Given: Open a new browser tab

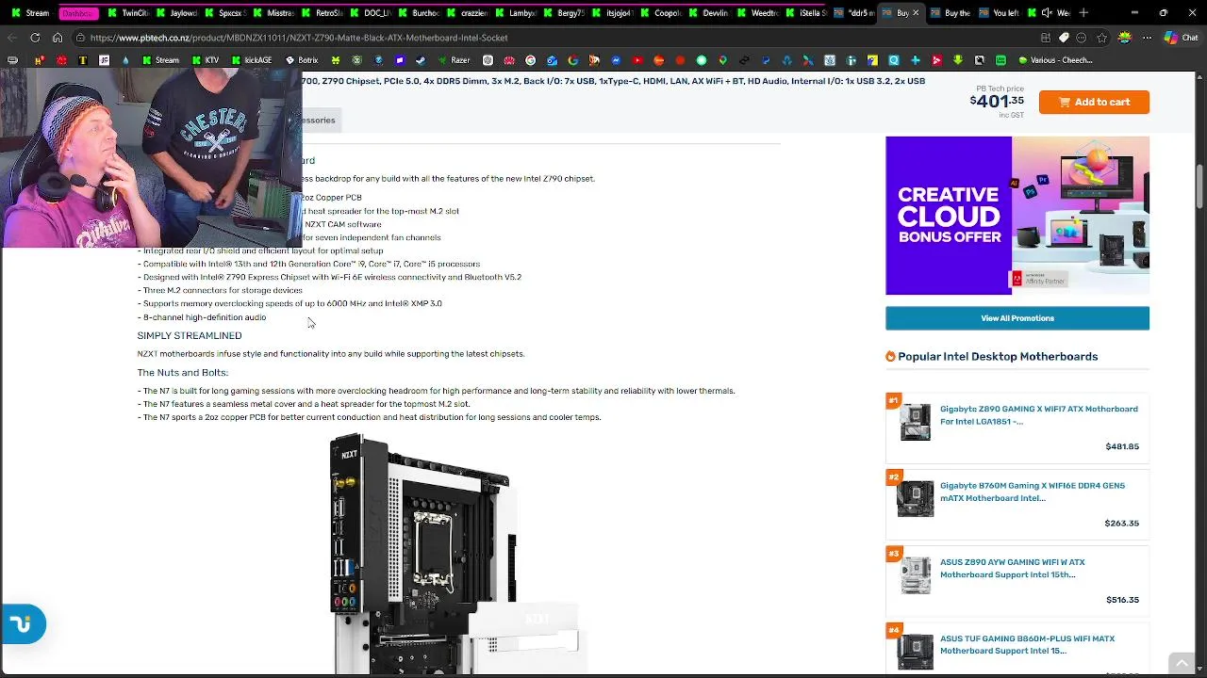Looking at the screenshot, I should pos(1083,13).
